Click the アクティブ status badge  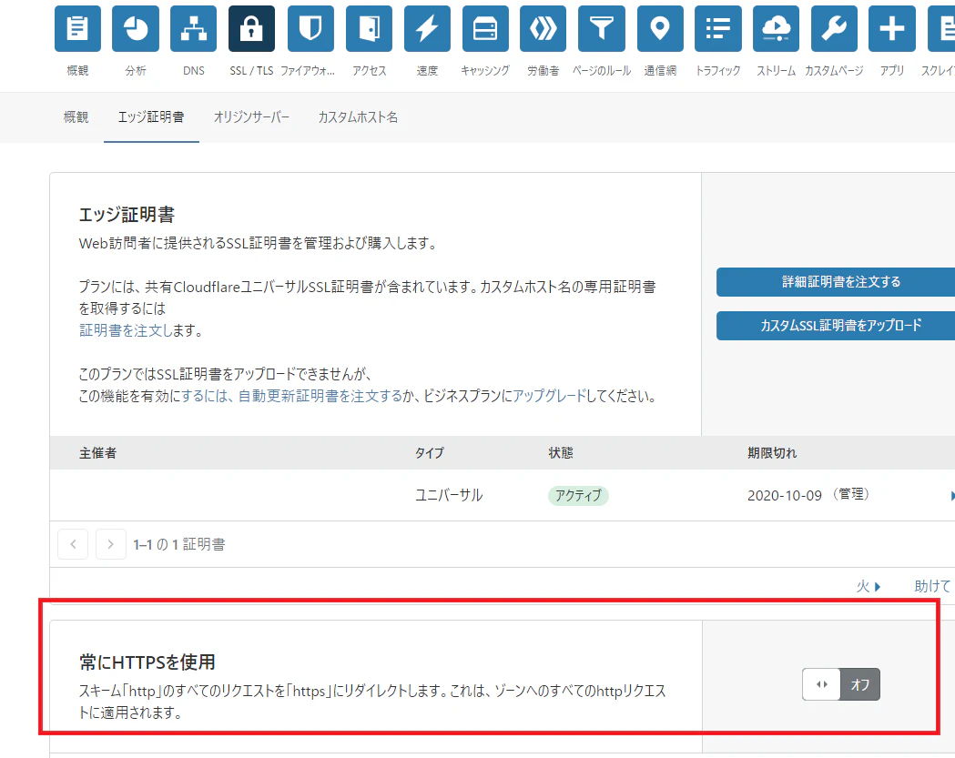click(578, 496)
